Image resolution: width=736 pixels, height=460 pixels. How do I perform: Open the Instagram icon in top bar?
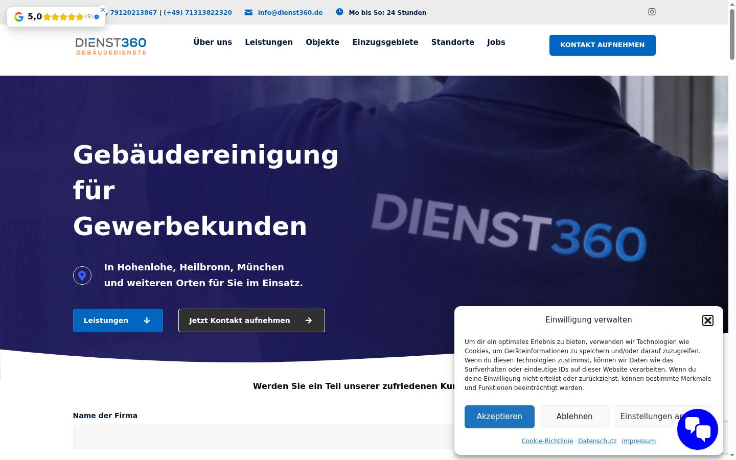point(652,12)
